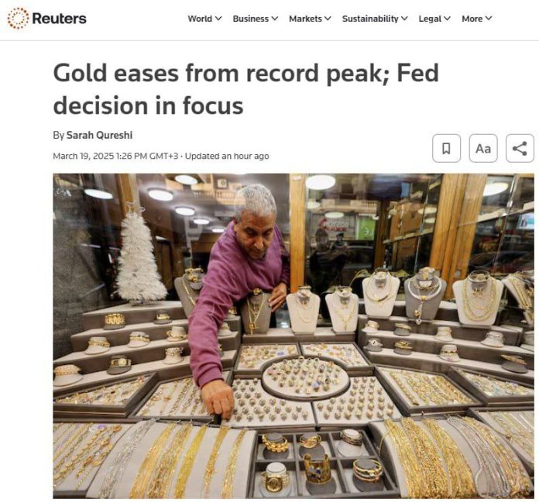Click the article headline text
Screen dimensions: 539x503
pos(245,89)
